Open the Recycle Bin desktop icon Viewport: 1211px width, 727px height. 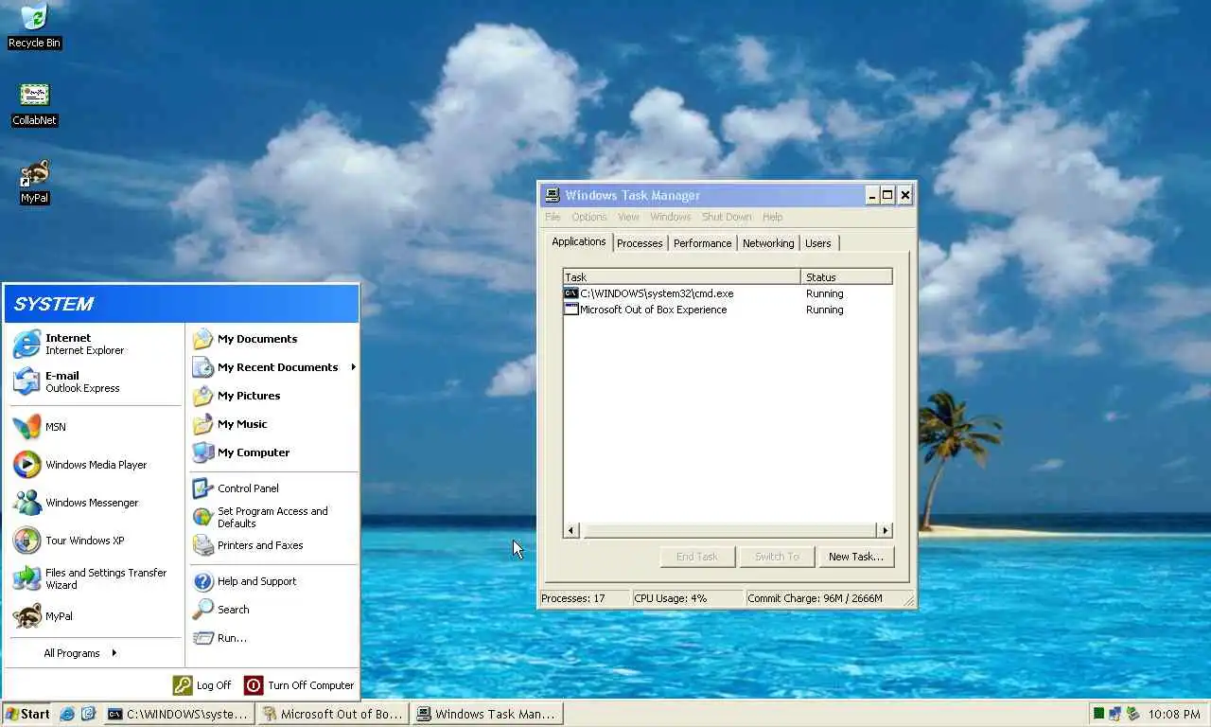(x=34, y=27)
